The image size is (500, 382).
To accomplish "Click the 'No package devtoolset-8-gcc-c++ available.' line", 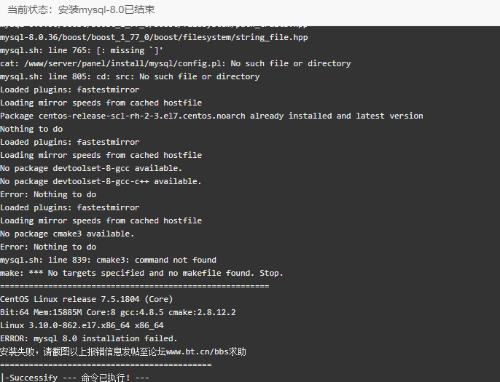I will click(x=101, y=181).
